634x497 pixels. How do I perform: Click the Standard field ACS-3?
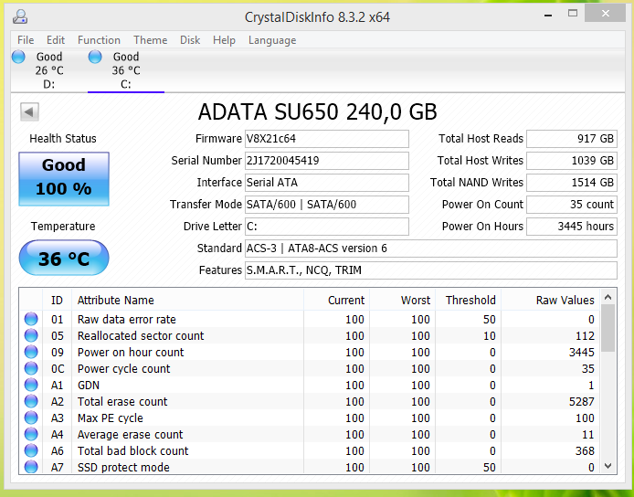point(431,248)
